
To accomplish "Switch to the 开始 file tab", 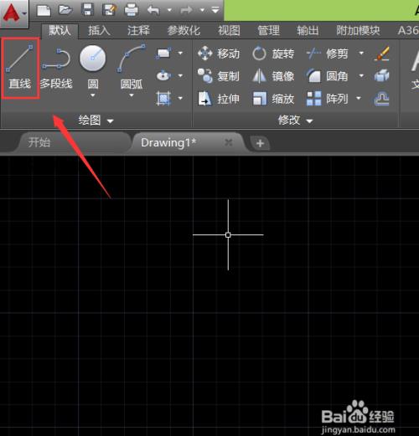I will (39, 142).
